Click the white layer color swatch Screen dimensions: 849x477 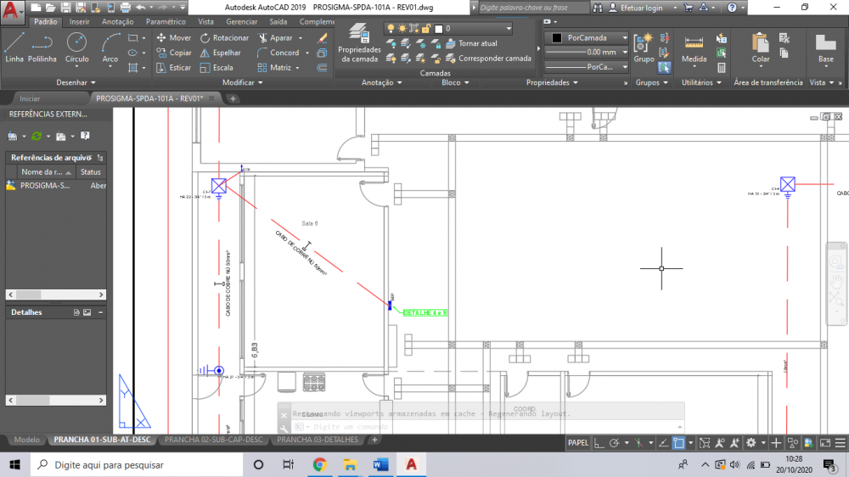(439, 28)
